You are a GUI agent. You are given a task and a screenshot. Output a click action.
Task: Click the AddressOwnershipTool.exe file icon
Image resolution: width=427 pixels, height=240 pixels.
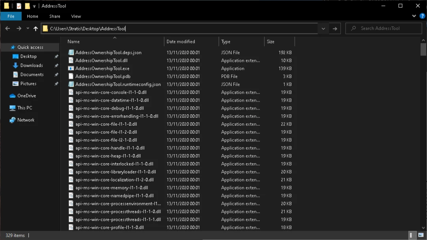click(71, 69)
